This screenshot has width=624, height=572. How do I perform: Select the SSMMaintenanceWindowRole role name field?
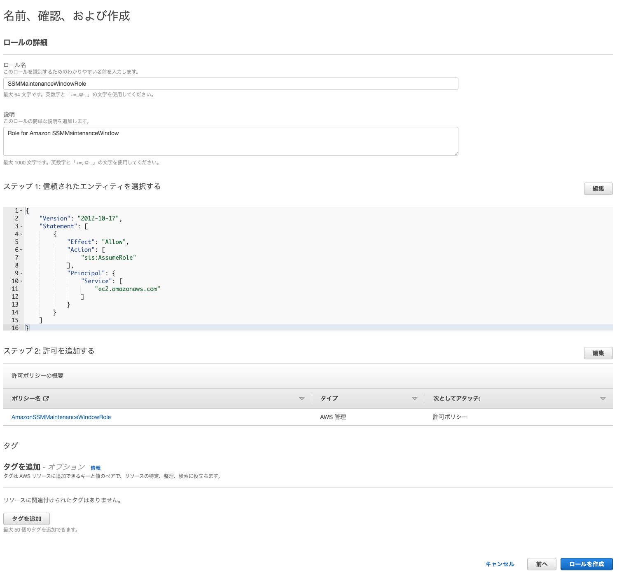tap(231, 83)
